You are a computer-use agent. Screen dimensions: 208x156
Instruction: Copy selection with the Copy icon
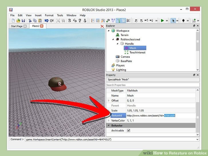35,21
